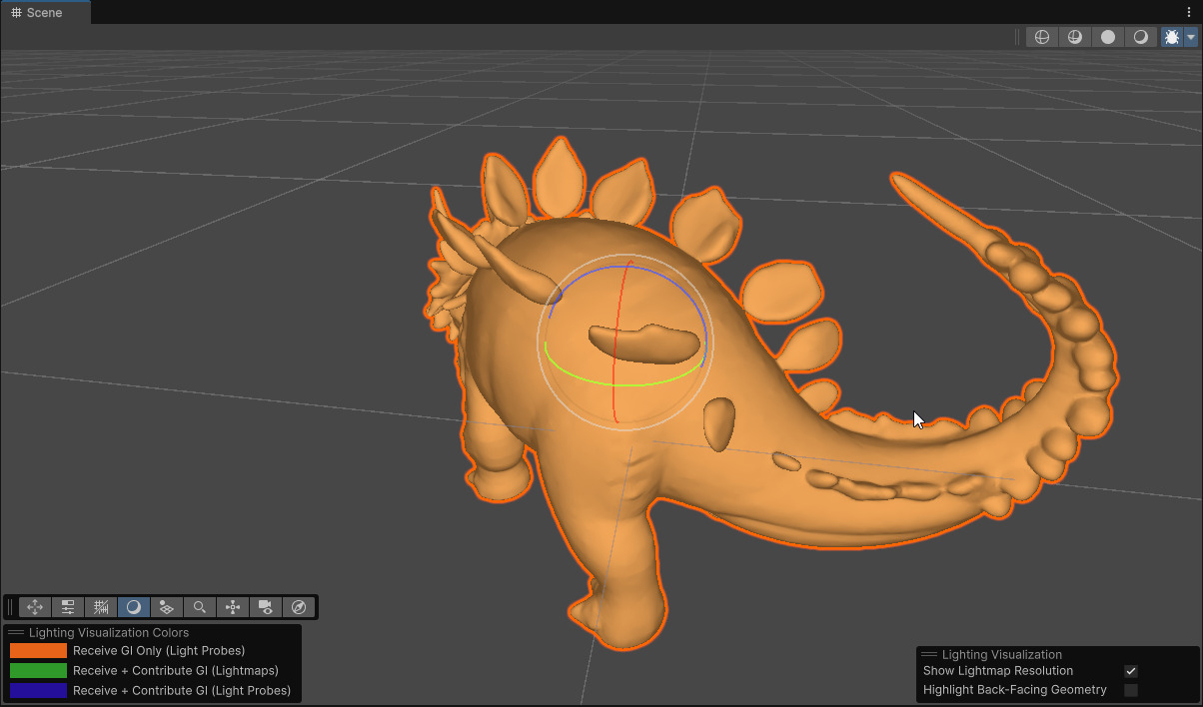The height and width of the screenshot is (707, 1203).
Task: Click the Lighting Visualization Colors panel header
Action: [x=152, y=633]
